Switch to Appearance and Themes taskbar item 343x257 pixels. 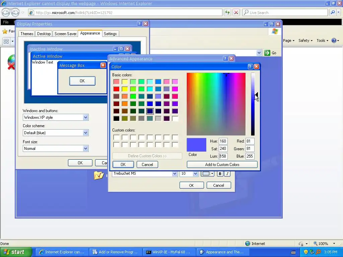click(223, 252)
